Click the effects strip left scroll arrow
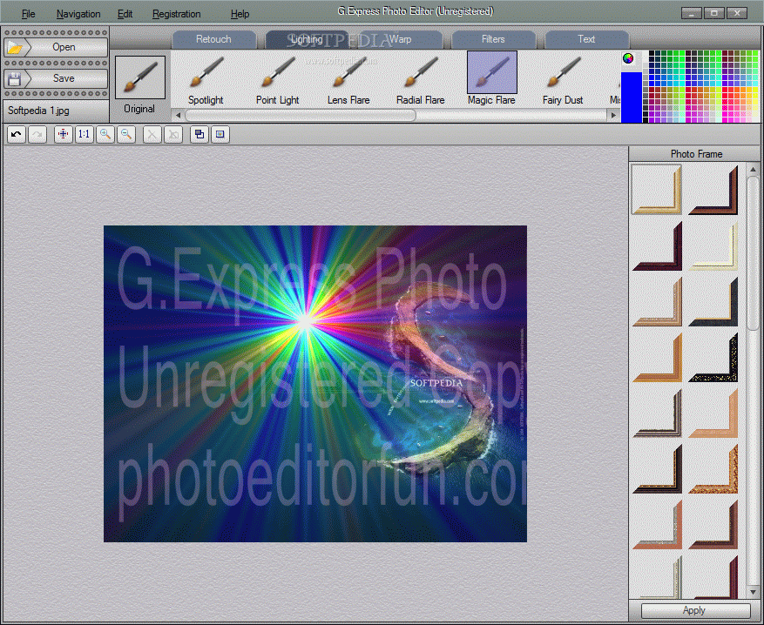 pyautogui.click(x=179, y=116)
